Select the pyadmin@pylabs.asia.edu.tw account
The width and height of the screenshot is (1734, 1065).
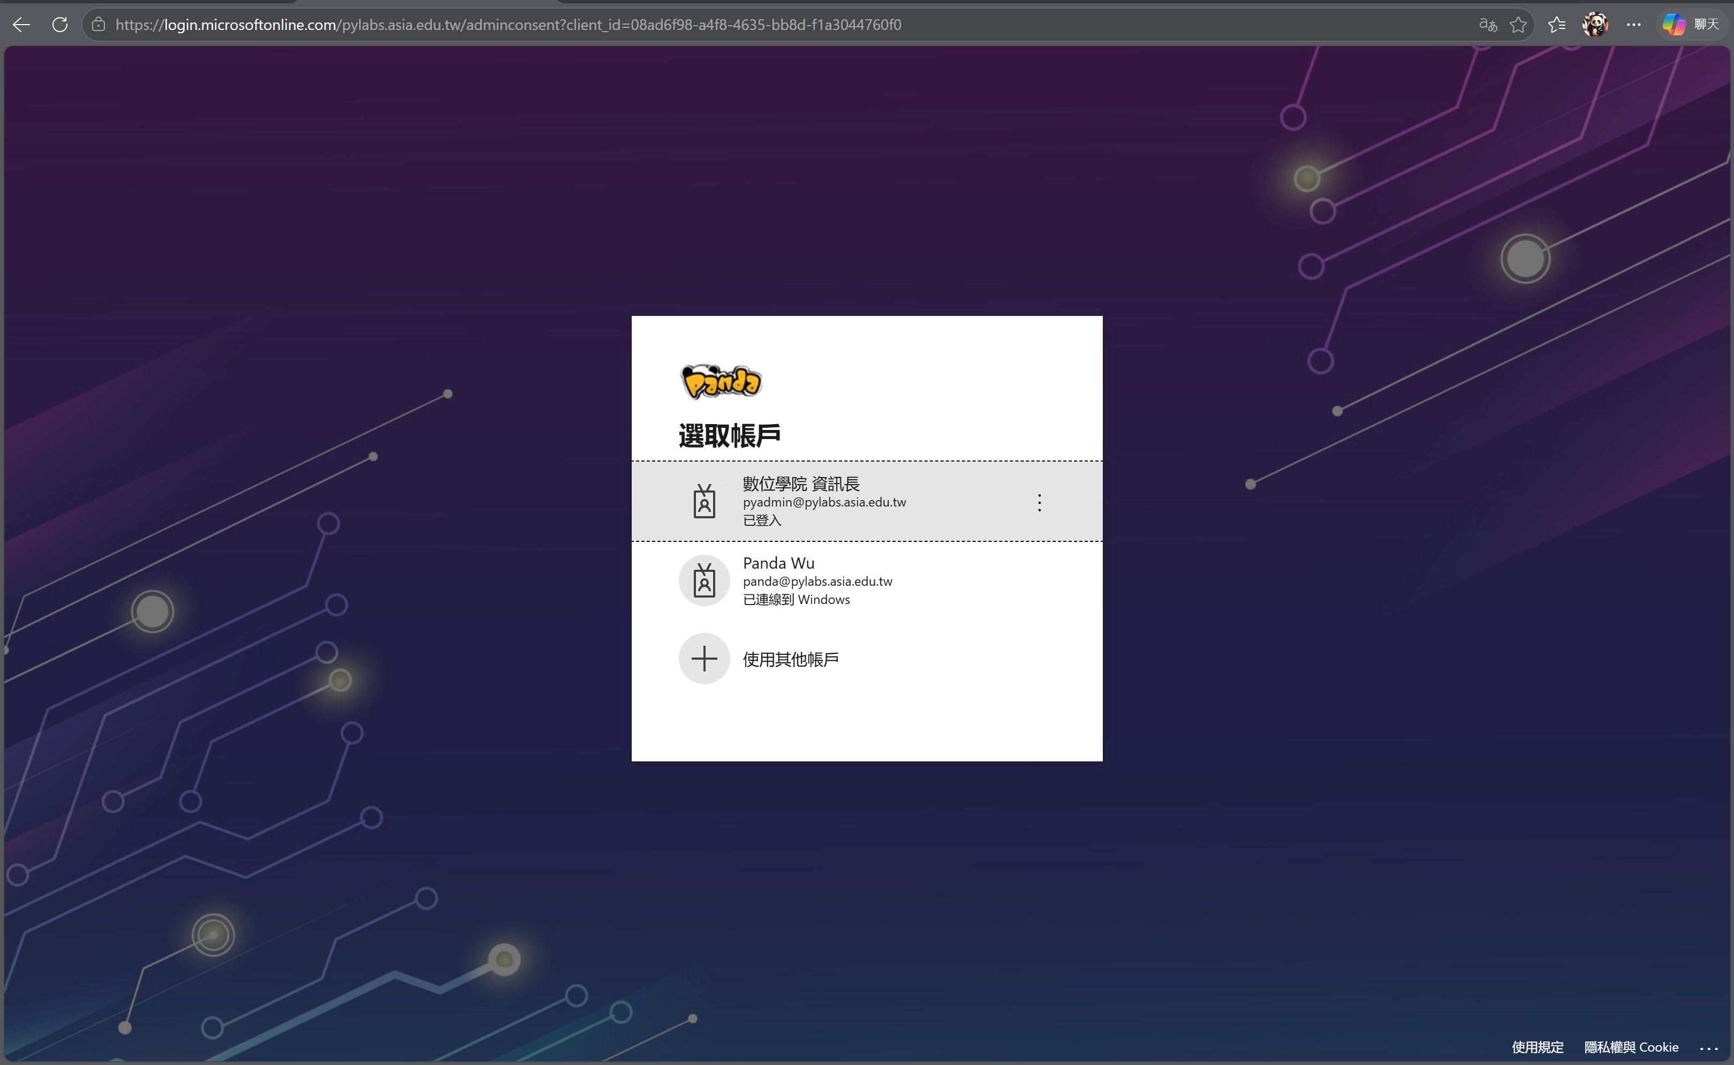tap(867, 502)
